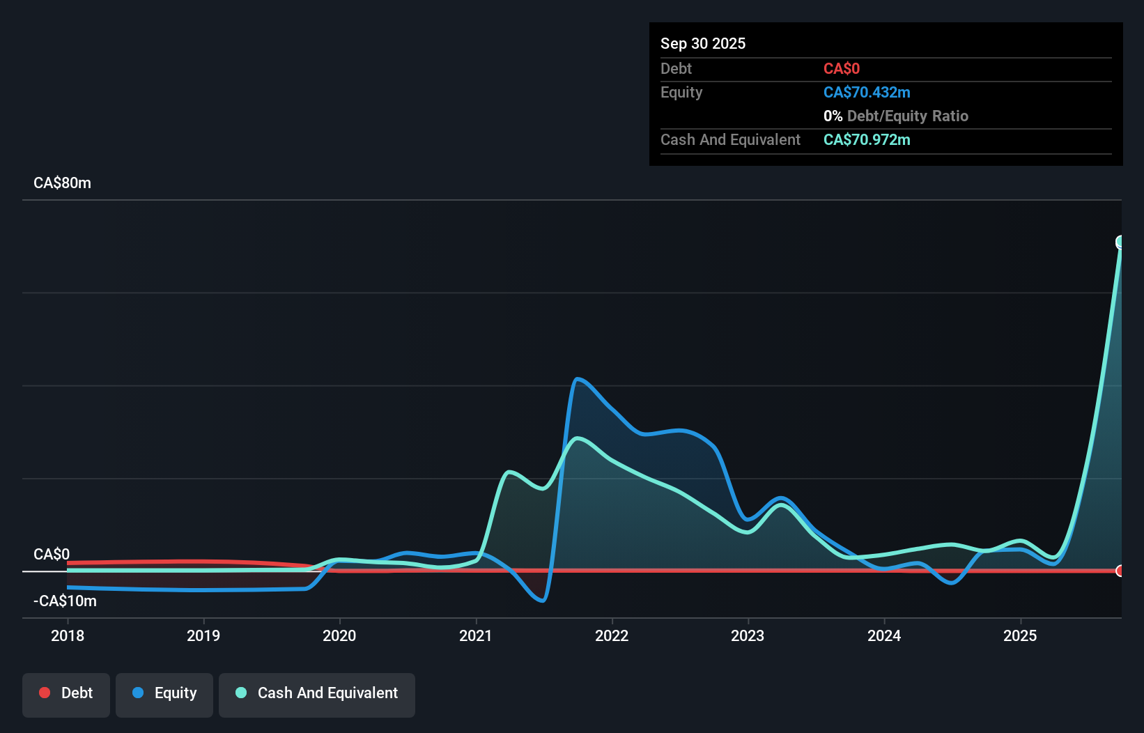Click the blue Equity legend dot
1144x733 pixels.
(138, 693)
